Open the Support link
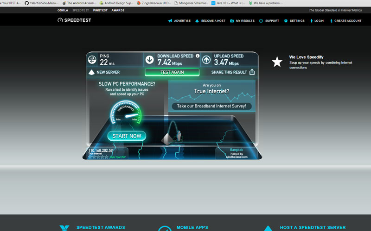This screenshot has height=231, width=371. pos(272,21)
